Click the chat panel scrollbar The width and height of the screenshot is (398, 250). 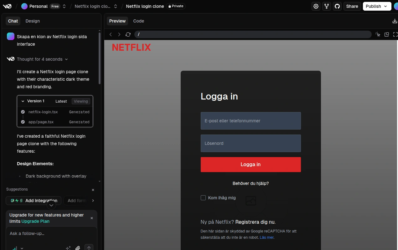click(100, 58)
